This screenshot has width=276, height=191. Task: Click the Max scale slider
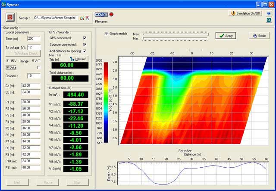click(x=176, y=34)
